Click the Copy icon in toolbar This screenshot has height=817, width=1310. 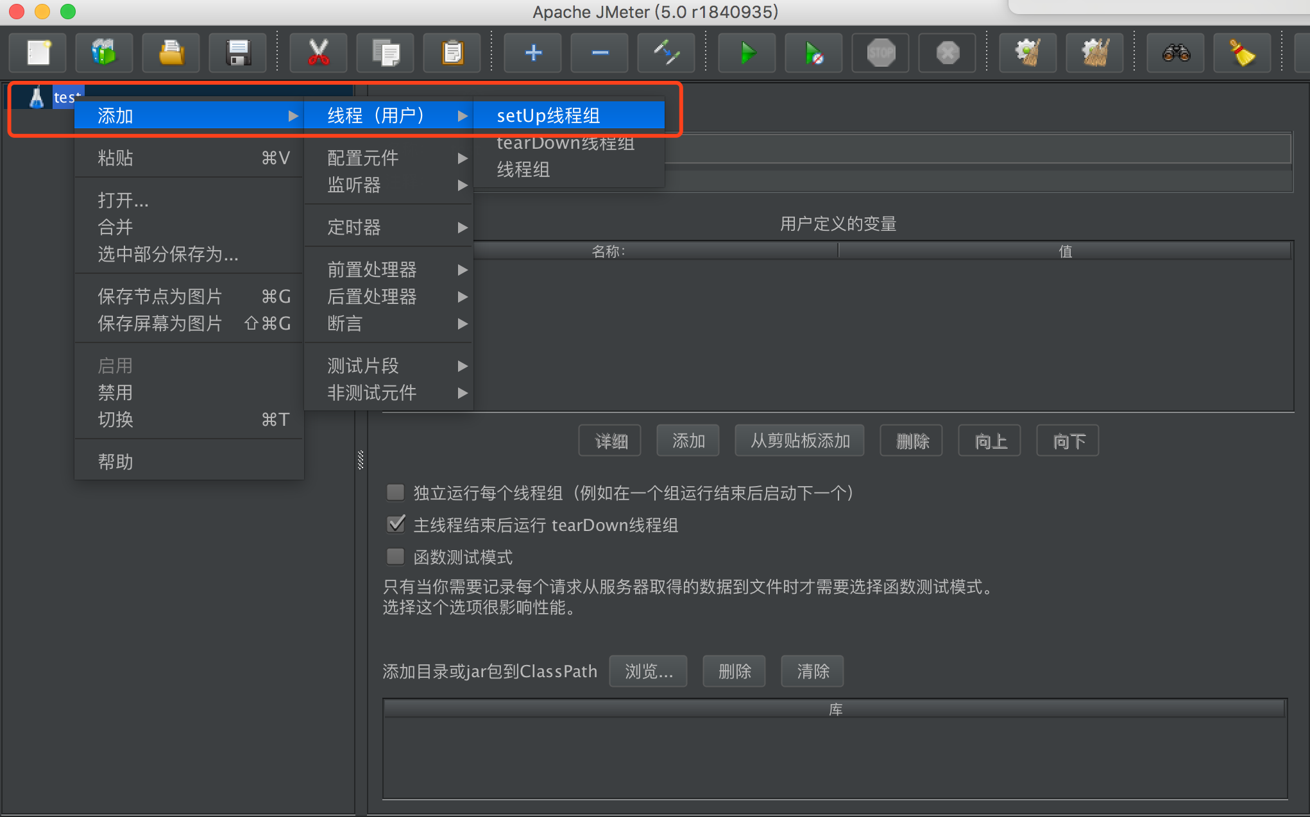[386, 53]
